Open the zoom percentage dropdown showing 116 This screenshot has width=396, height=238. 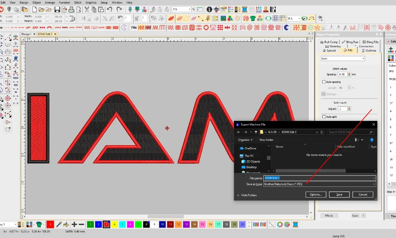point(190,10)
